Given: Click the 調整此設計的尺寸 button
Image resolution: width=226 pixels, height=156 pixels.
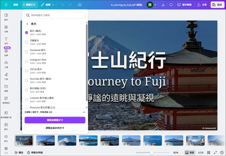Looking at the screenshot, I should 55,128.
